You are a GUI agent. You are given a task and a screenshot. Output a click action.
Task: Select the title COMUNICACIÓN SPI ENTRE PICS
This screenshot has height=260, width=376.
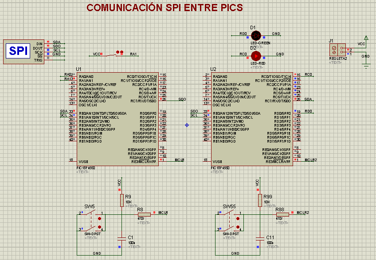pos(165,8)
